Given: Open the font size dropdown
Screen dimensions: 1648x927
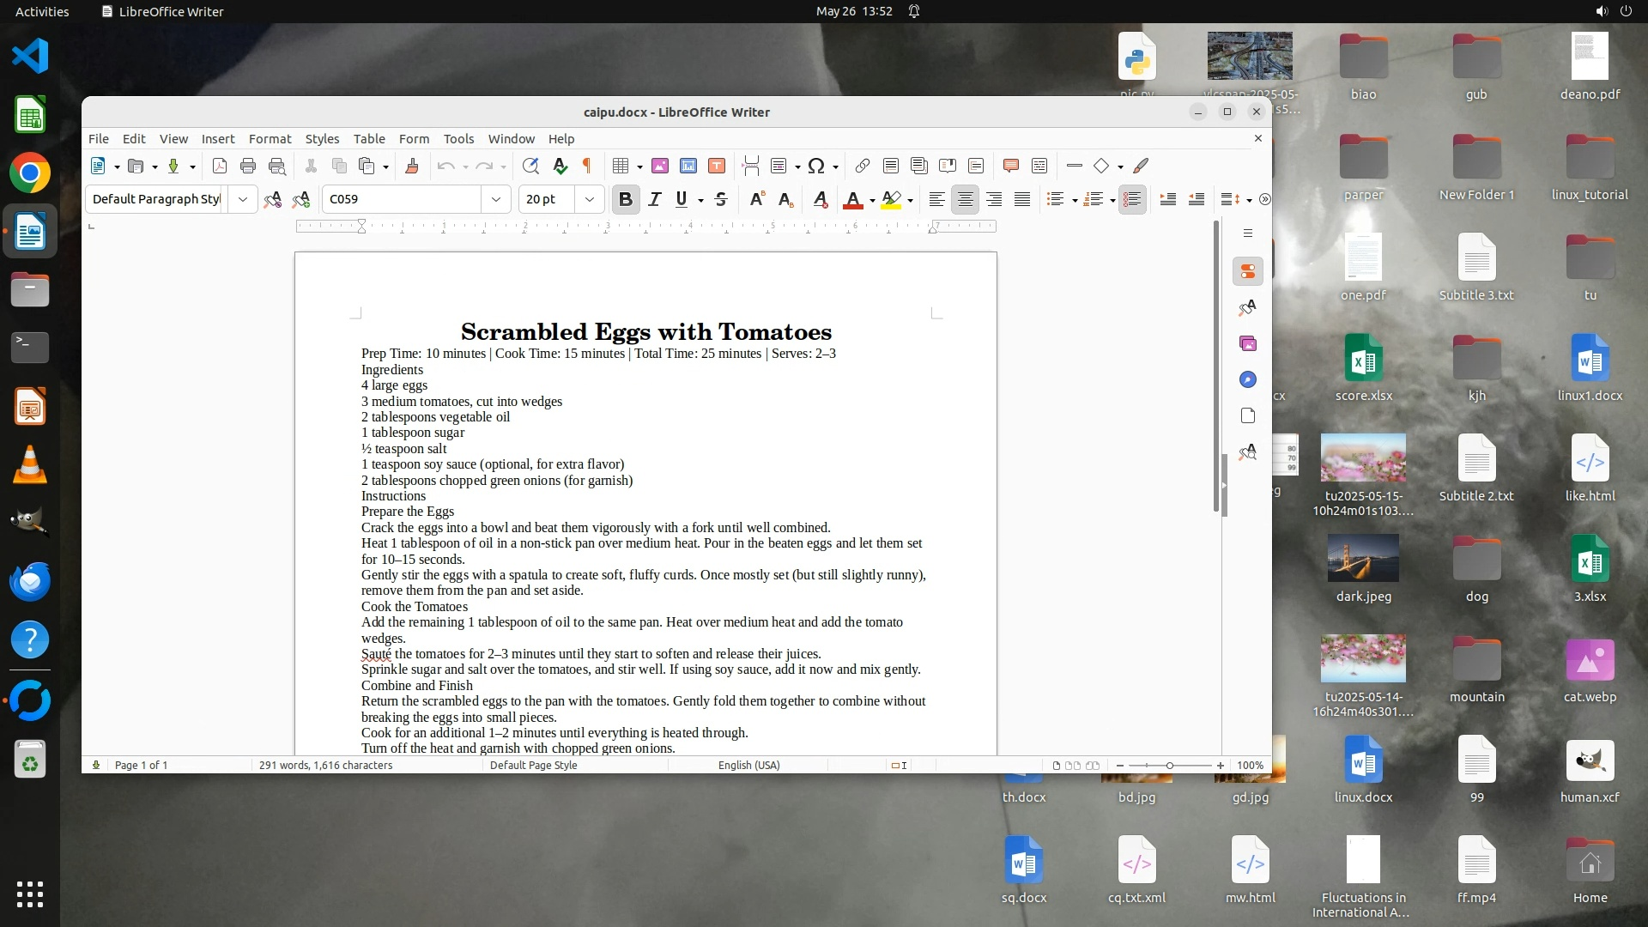Looking at the screenshot, I should point(590,200).
